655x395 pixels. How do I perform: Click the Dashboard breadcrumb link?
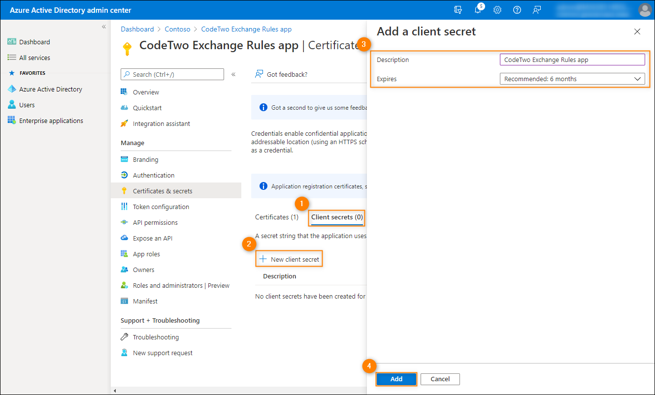[137, 29]
